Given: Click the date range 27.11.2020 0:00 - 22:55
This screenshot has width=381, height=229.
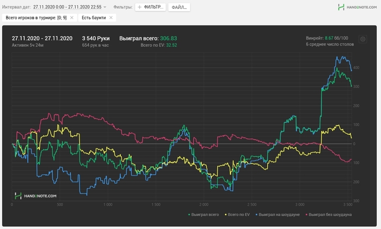Looking at the screenshot, I should point(67,7).
